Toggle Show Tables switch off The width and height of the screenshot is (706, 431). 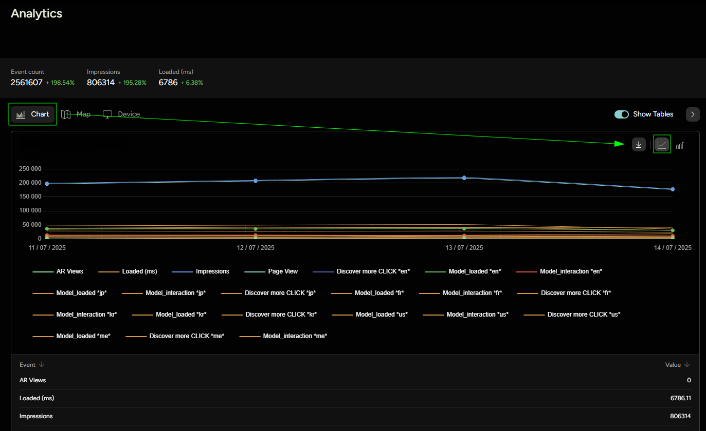coord(621,114)
